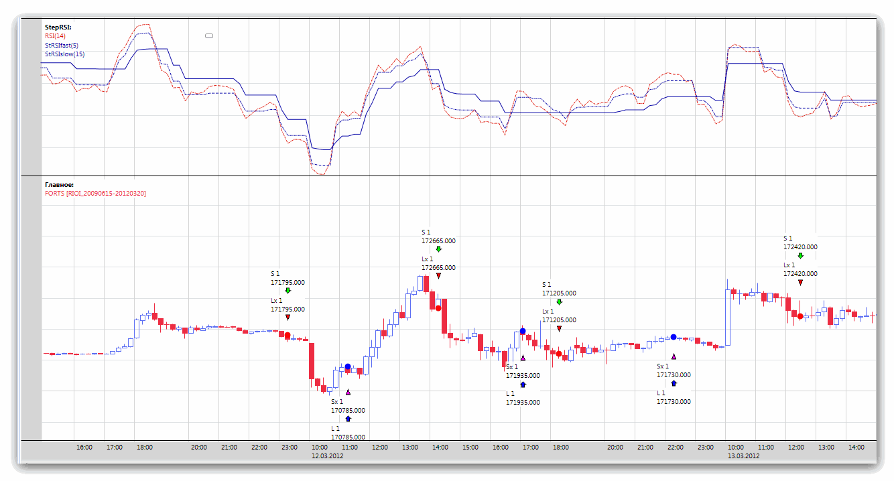This screenshot has height=481, width=894.
Task: Select the StRSIslow(15) legend entry
Action: [x=65, y=54]
